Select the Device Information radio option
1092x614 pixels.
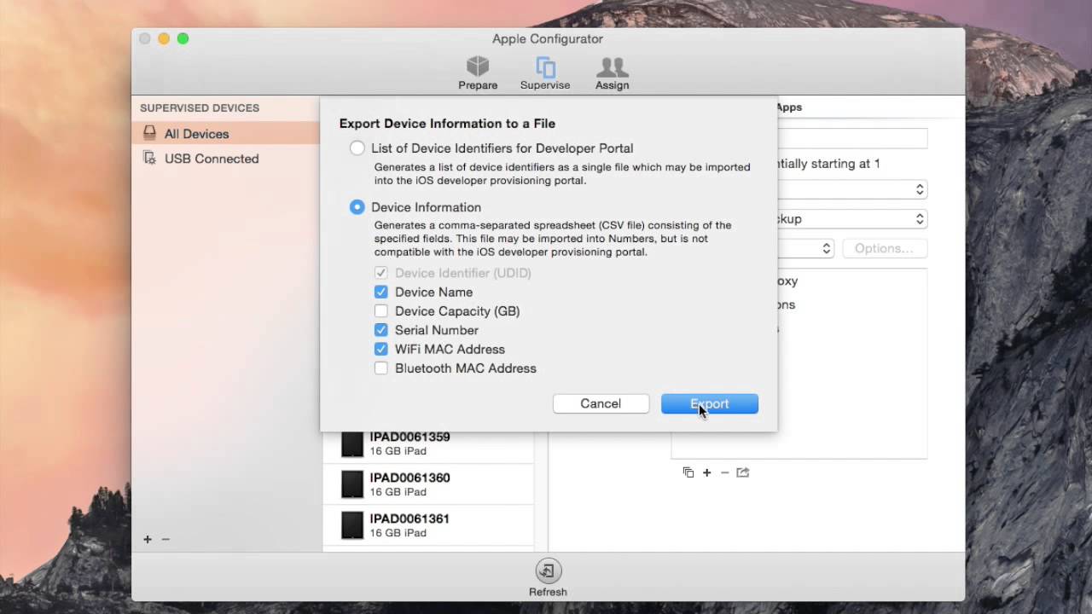point(357,207)
